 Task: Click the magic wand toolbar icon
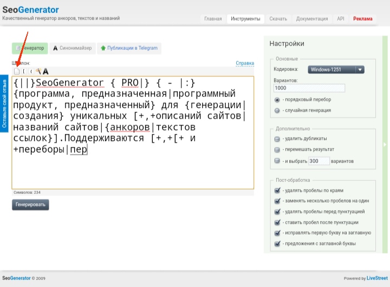38,71
